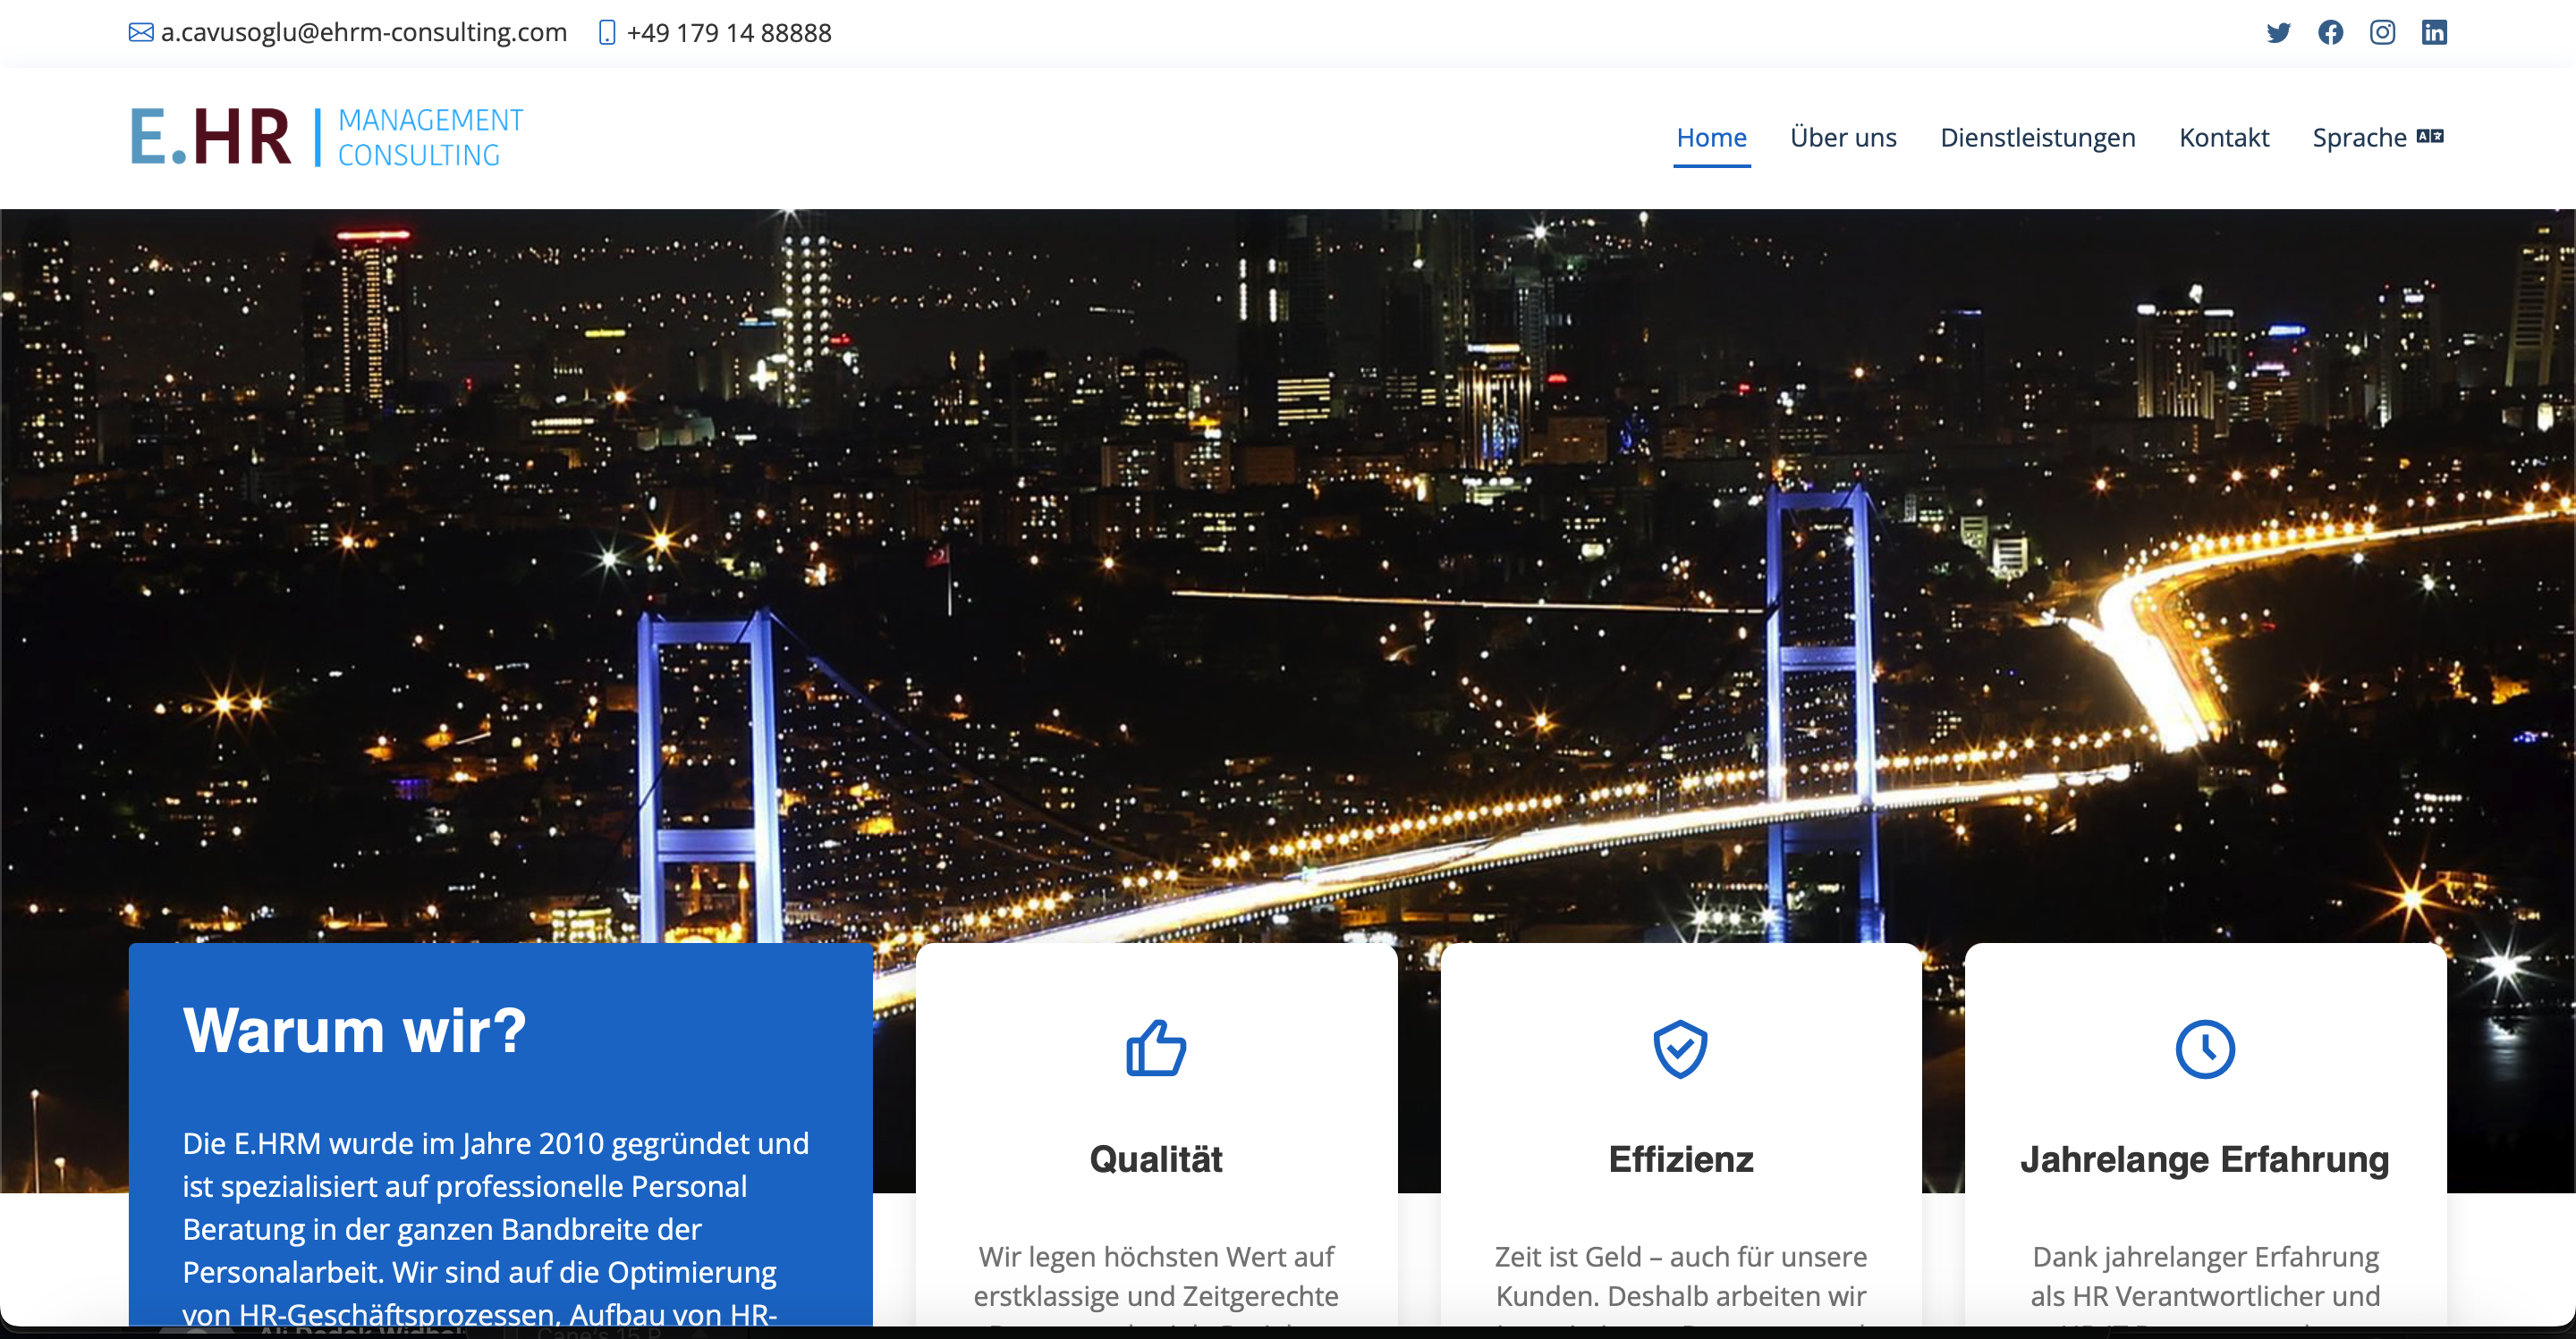Click the email address a.cavusoglu@ehrm-consulting.com
Viewport: 2576px width, 1339px height.
pos(364,33)
